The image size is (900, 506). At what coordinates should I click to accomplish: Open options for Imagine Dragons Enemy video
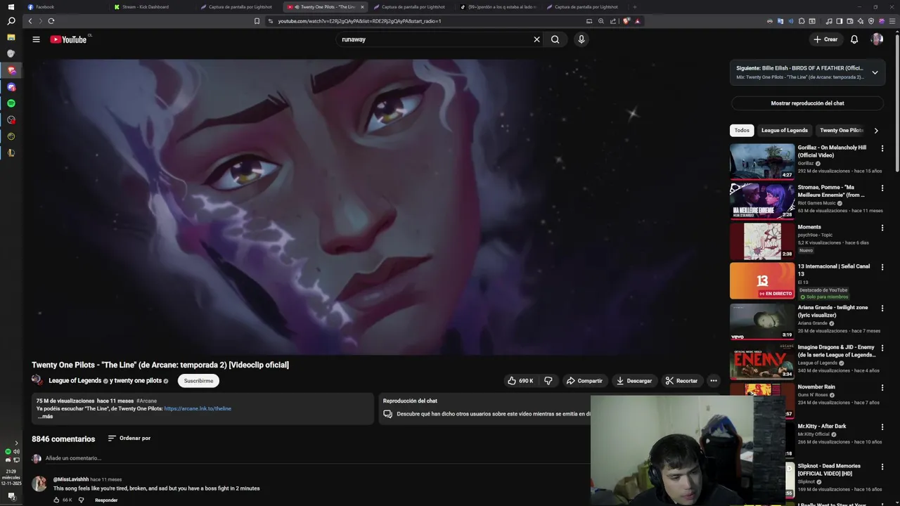coord(882,348)
